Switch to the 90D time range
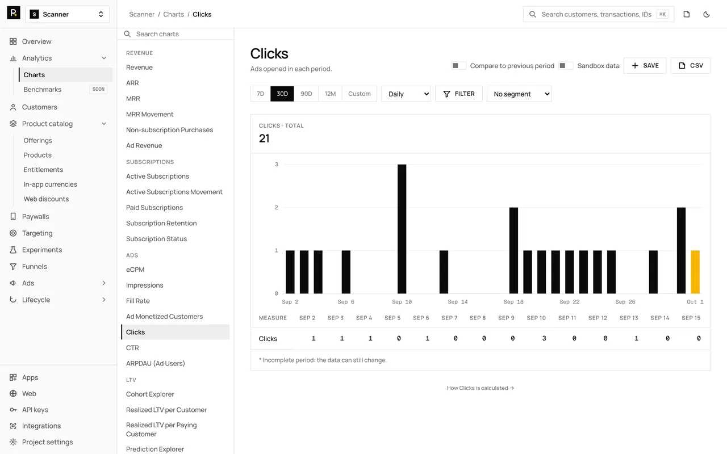Viewport: 727px width, 454px height. tap(306, 94)
